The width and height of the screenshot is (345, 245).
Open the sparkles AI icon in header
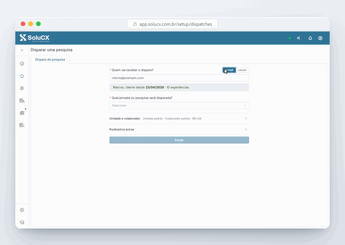pos(299,38)
